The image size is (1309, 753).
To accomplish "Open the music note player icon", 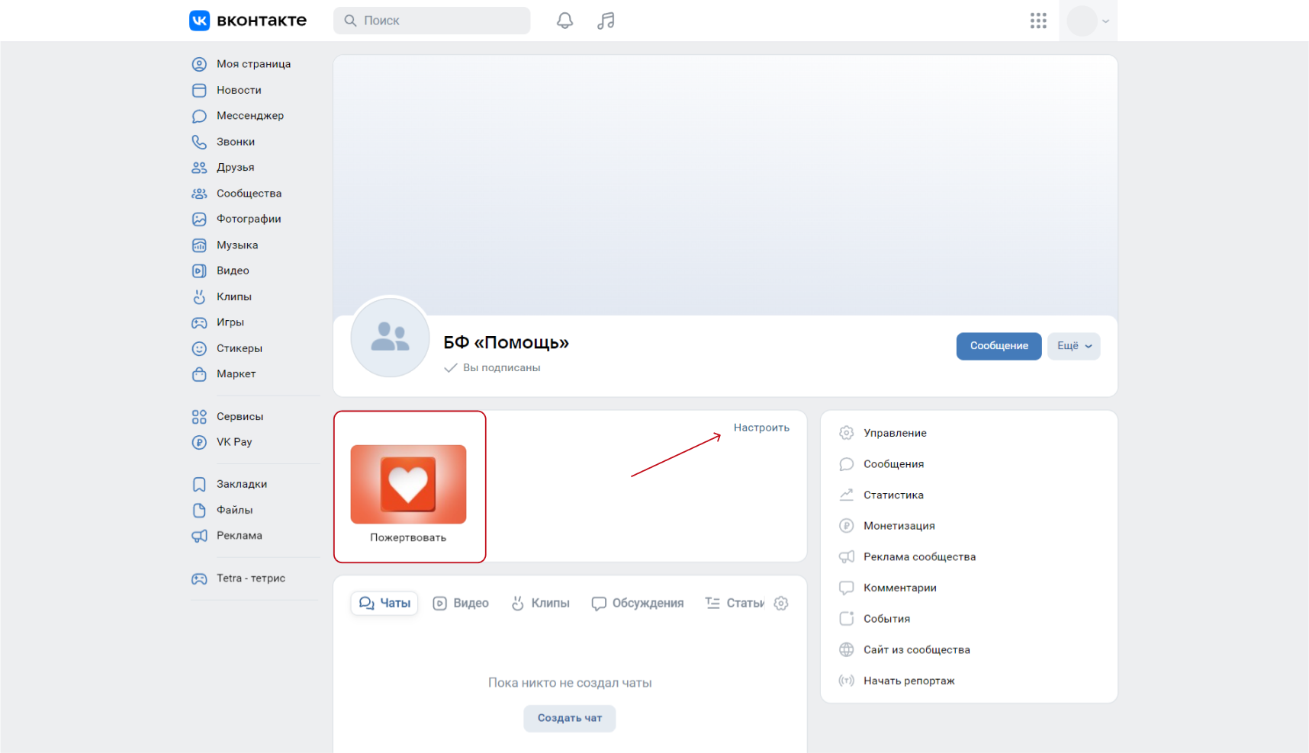I will tap(606, 21).
